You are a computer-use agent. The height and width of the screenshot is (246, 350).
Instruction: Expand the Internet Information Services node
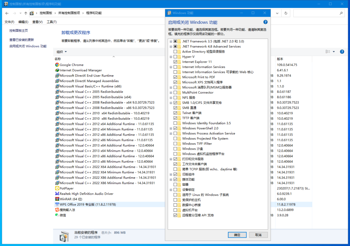point(171,67)
